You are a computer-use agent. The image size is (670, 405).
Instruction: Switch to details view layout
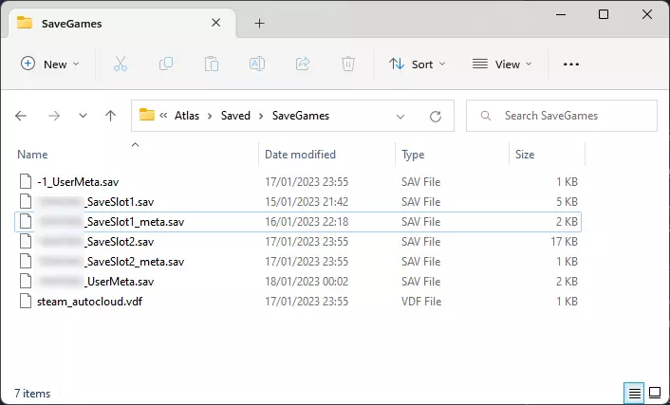(633, 393)
